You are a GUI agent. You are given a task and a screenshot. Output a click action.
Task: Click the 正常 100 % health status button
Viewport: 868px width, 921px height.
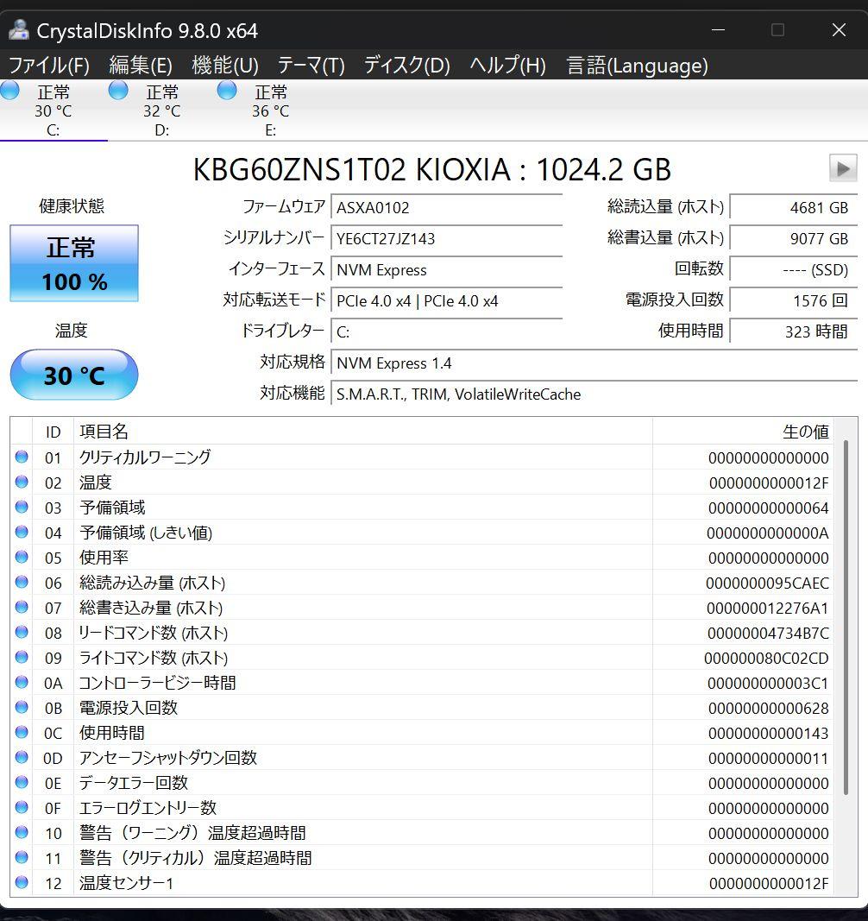[74, 263]
